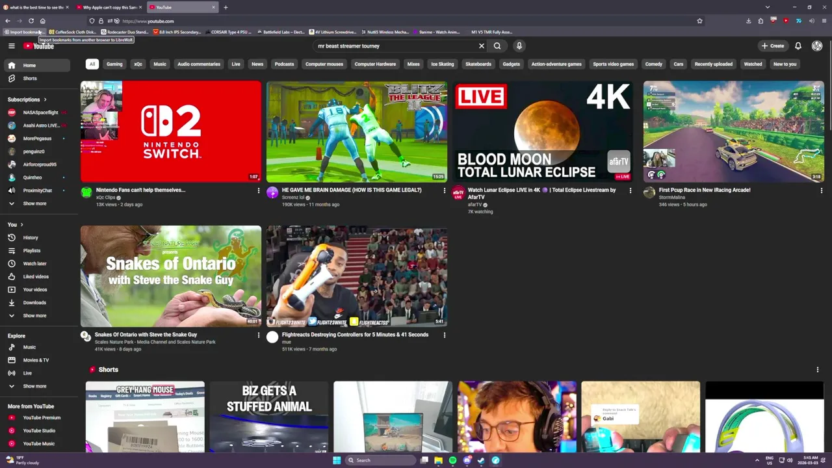Open the Windows Start button
The image size is (832, 468).
(x=337, y=460)
